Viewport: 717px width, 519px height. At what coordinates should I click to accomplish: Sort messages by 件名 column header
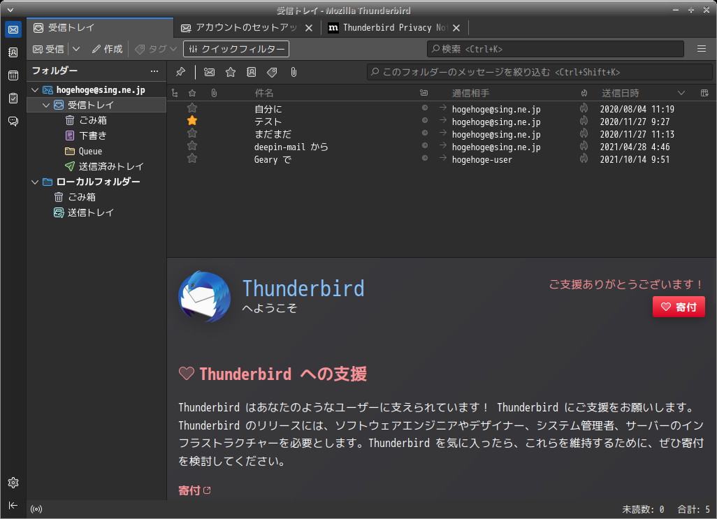click(264, 93)
